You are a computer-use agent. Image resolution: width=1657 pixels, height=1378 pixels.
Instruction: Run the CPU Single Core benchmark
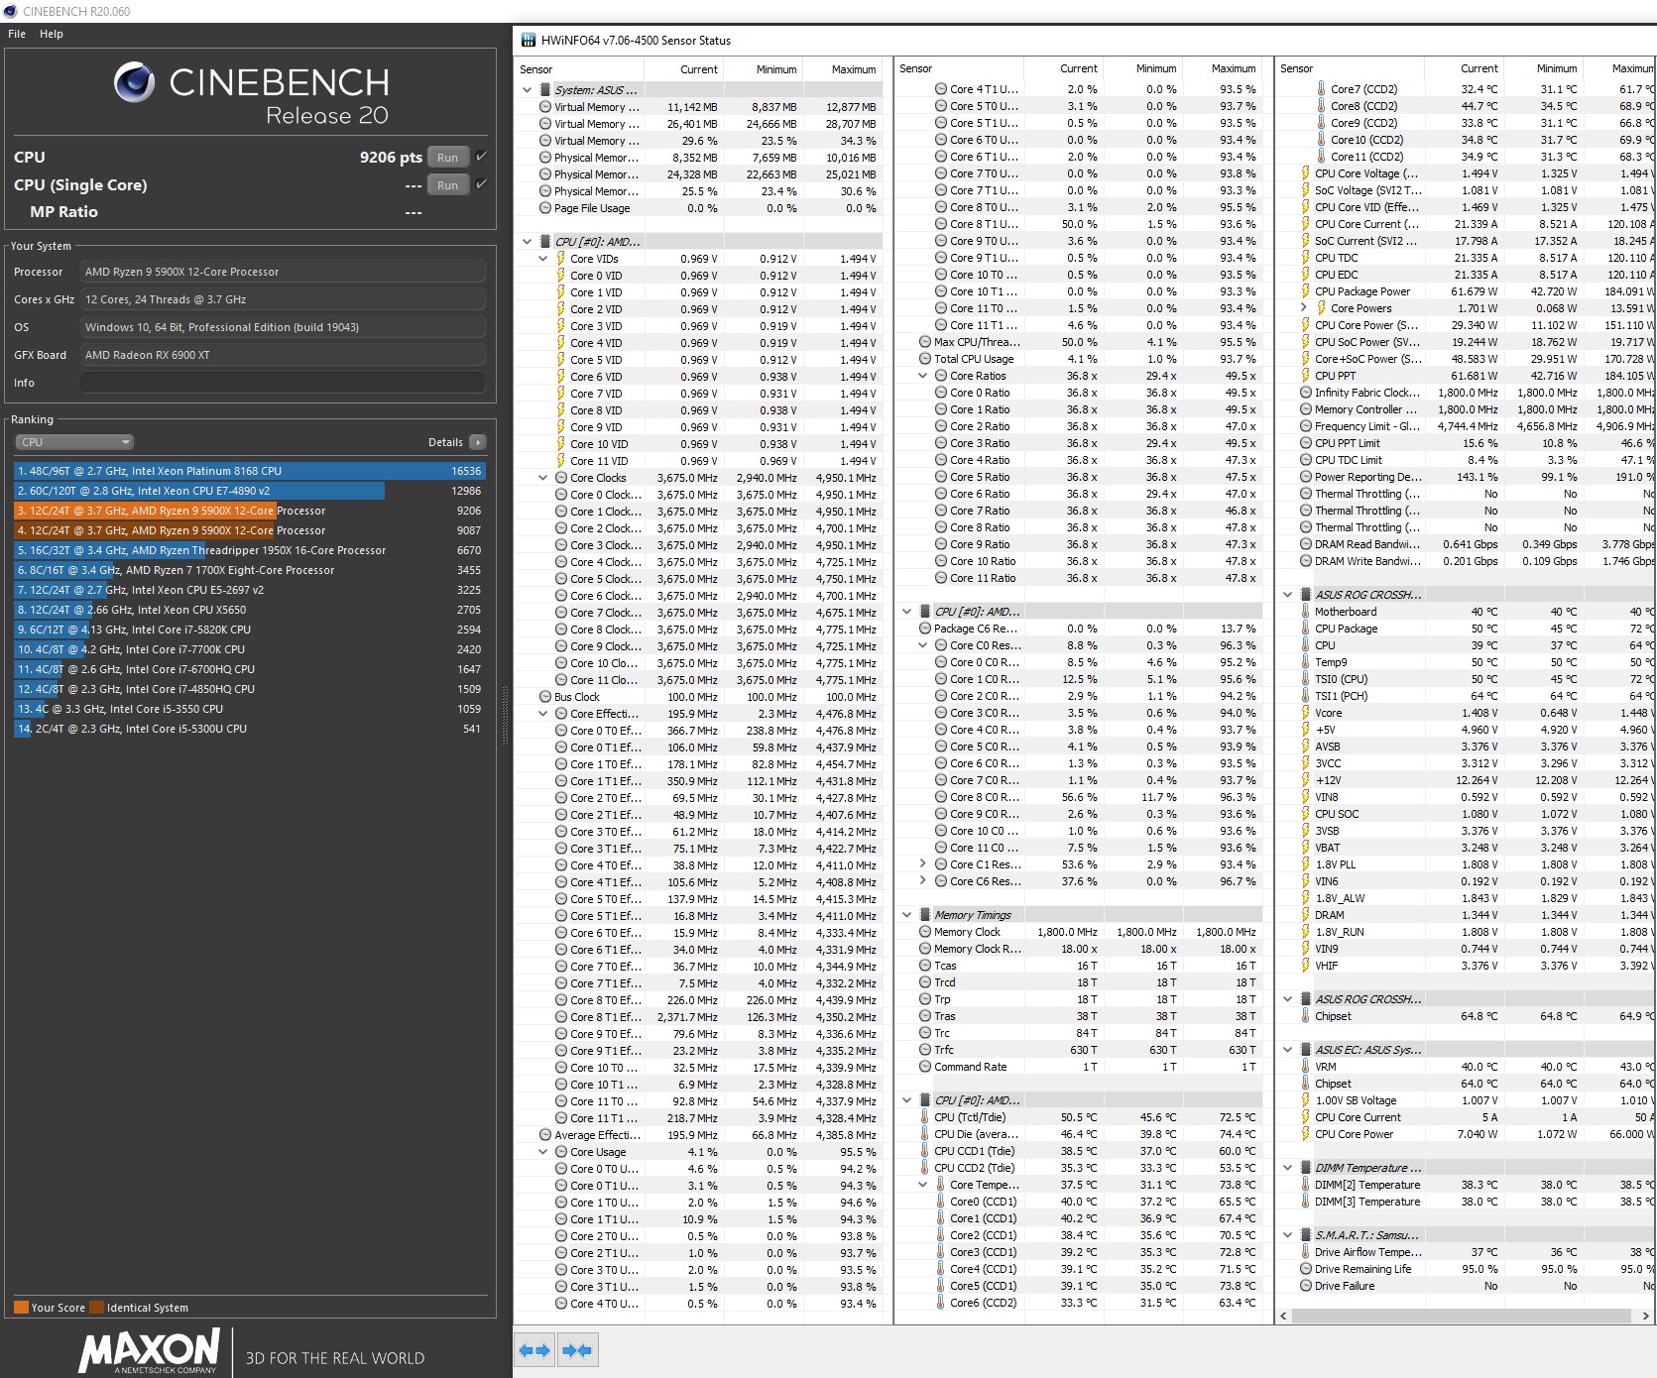447,185
